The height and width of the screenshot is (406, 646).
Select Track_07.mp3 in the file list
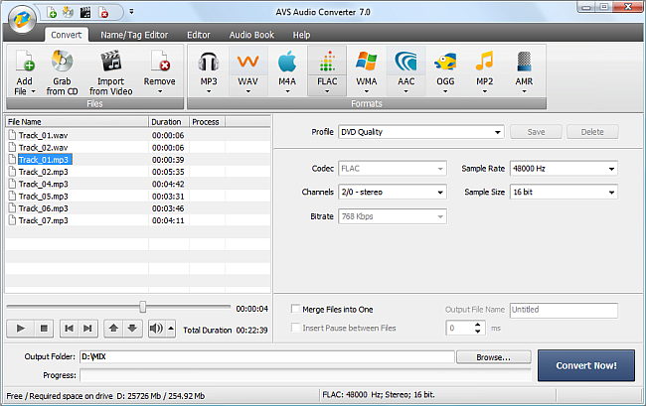tap(138, 220)
